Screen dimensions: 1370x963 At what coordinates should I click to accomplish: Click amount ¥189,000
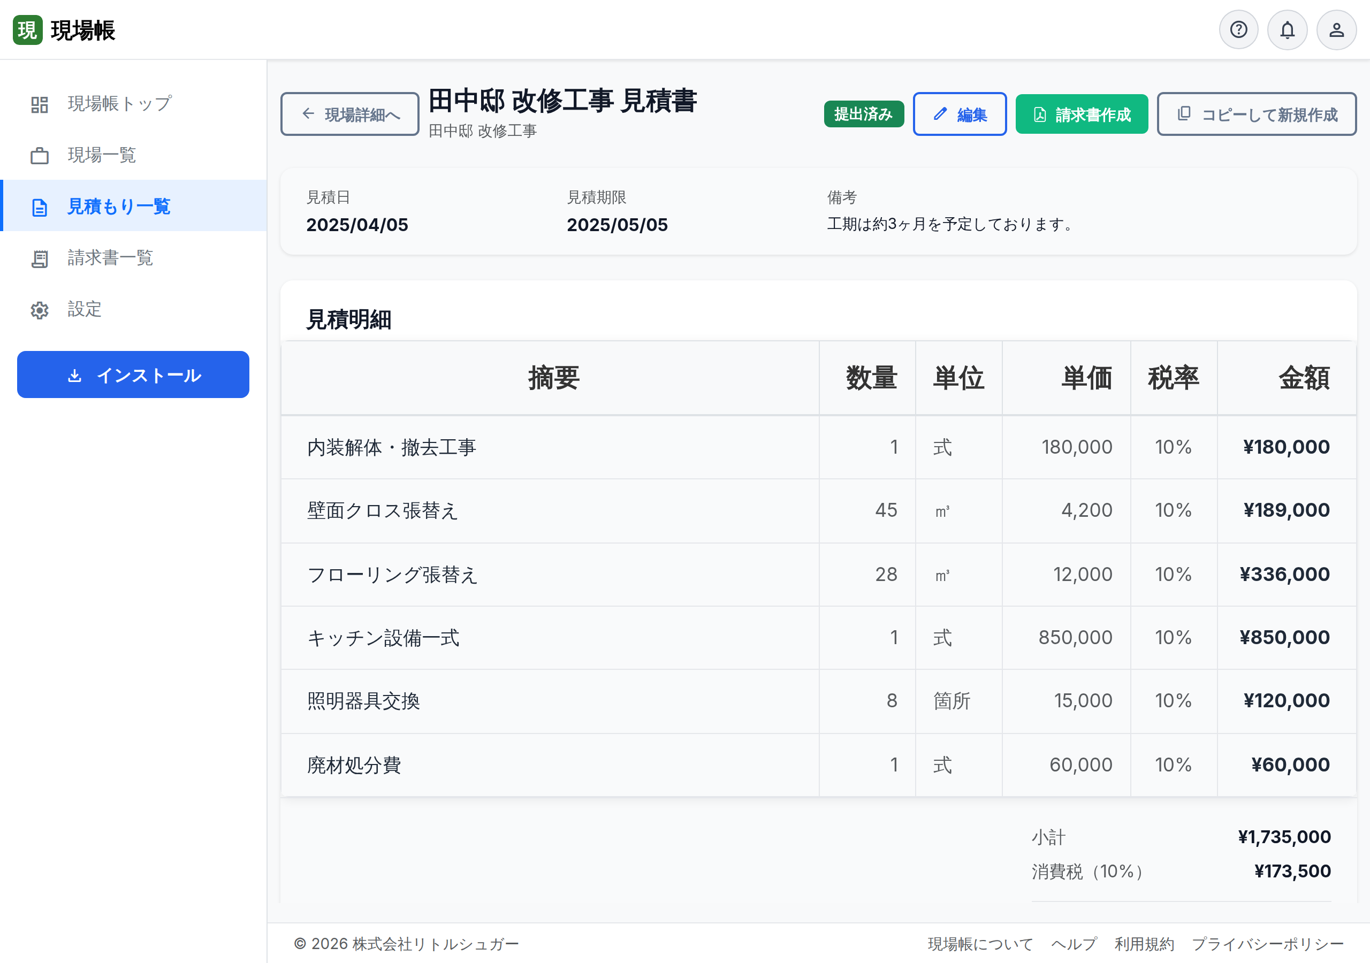[x=1287, y=510]
